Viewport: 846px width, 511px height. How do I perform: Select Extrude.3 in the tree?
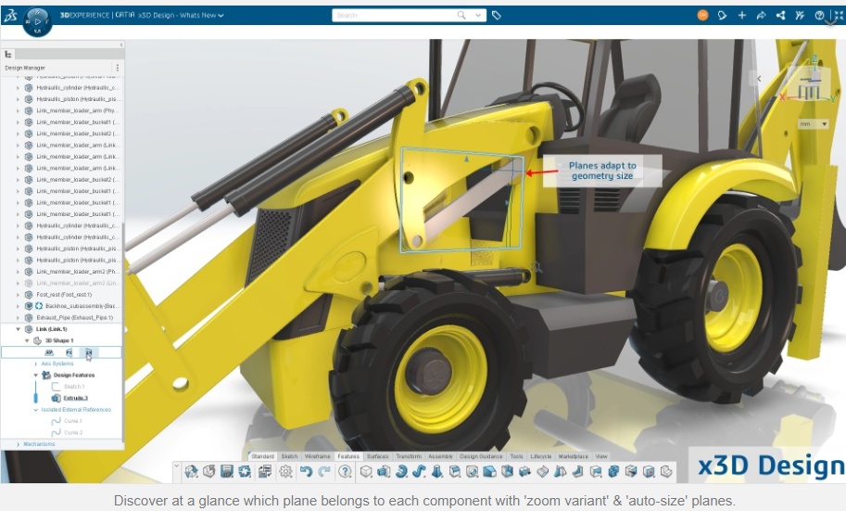(76, 398)
